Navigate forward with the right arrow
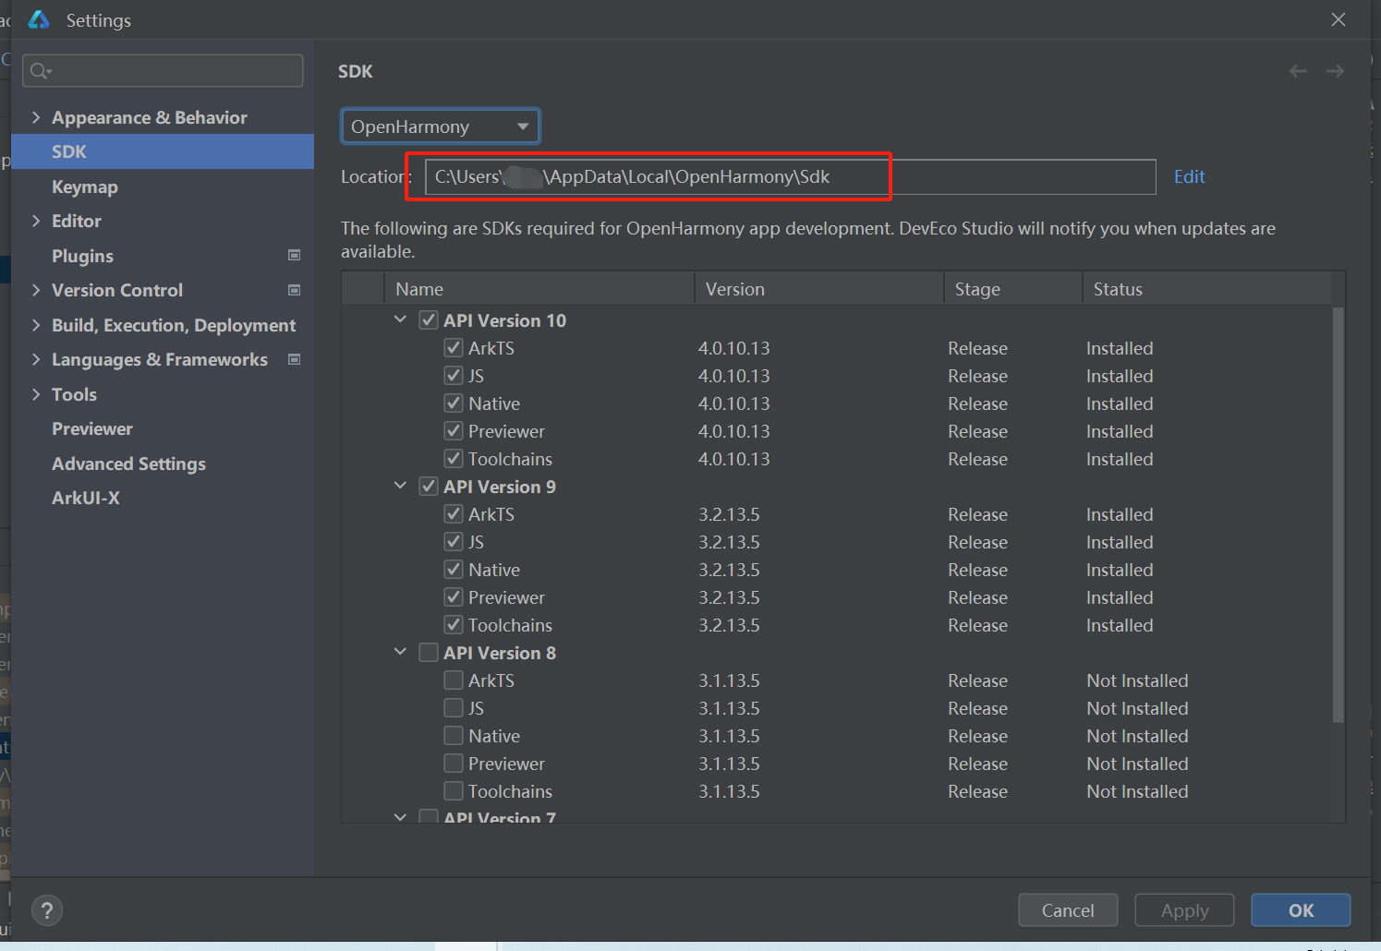The width and height of the screenshot is (1381, 951). pos(1335,71)
